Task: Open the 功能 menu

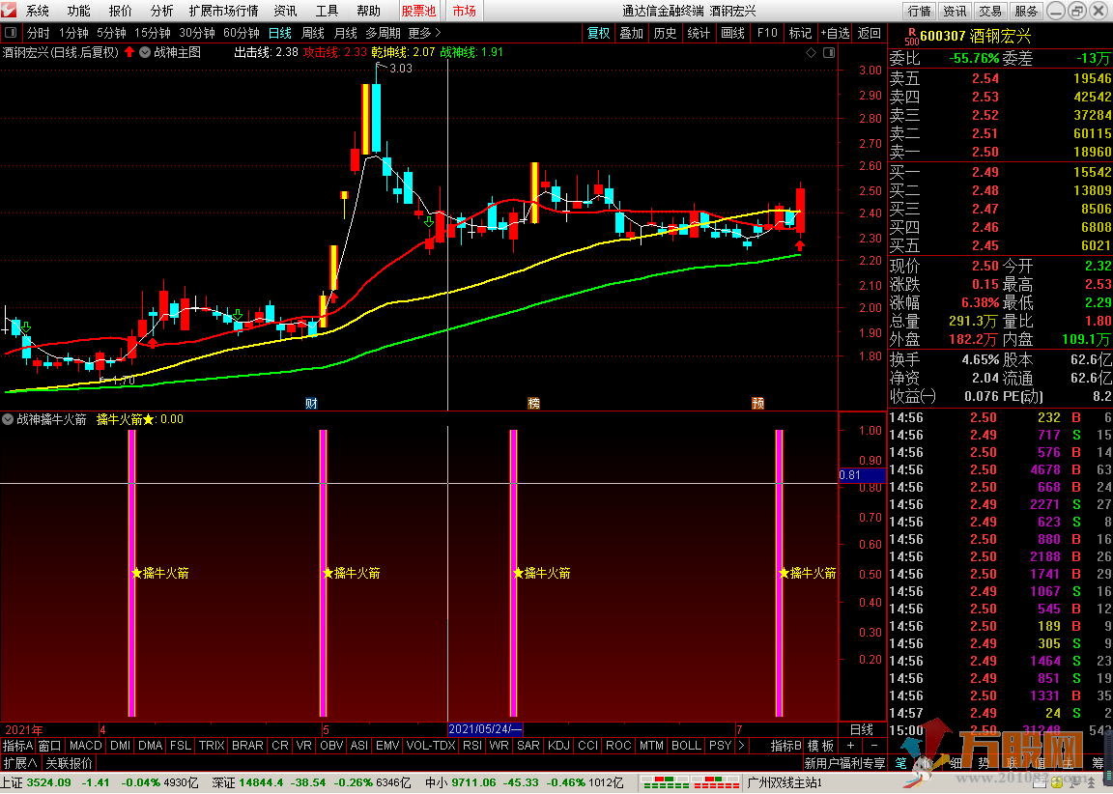Action: [78, 11]
